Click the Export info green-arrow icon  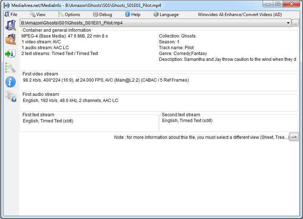(11, 54)
